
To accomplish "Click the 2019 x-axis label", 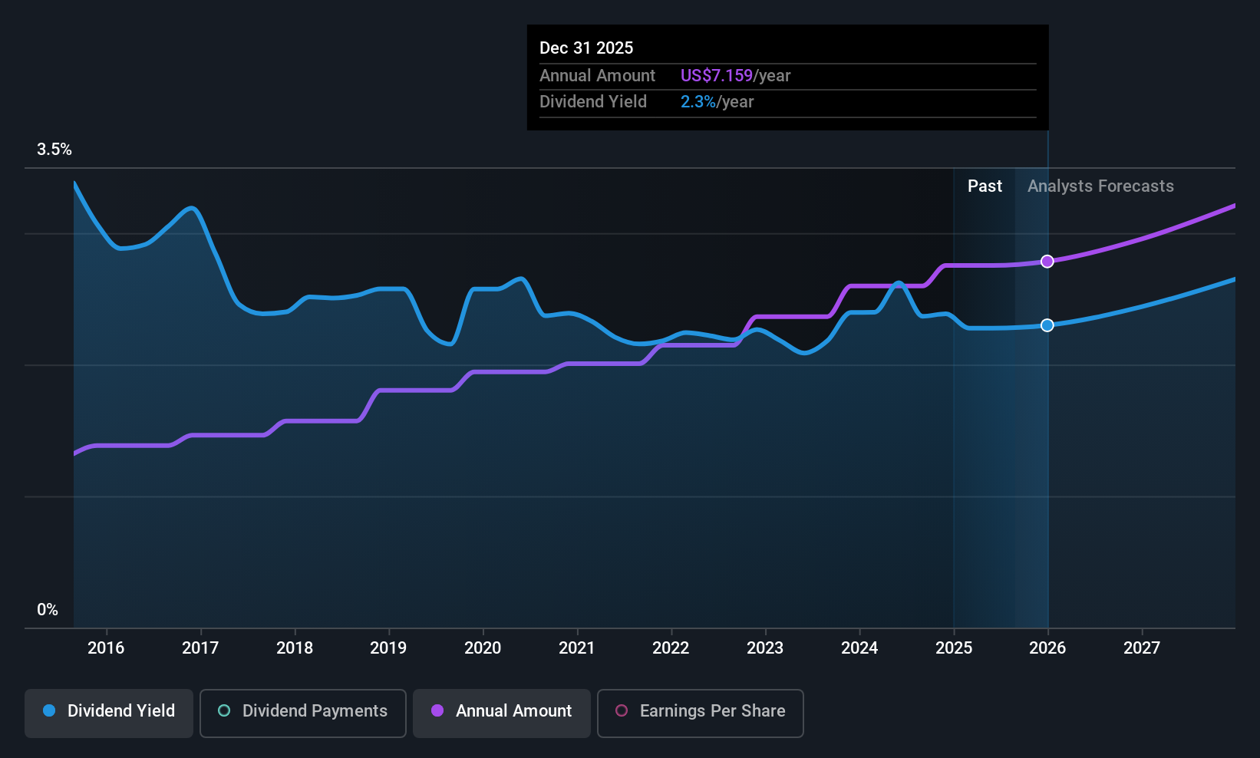I will tap(388, 648).
